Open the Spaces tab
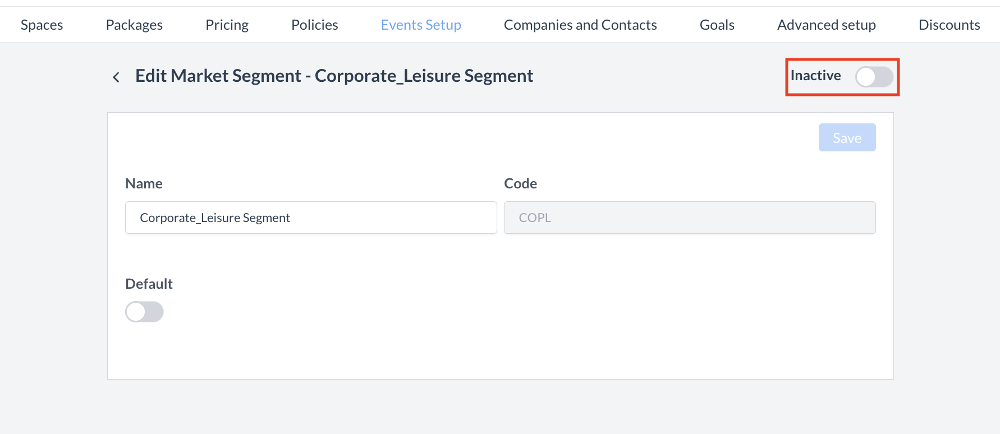 (x=42, y=25)
